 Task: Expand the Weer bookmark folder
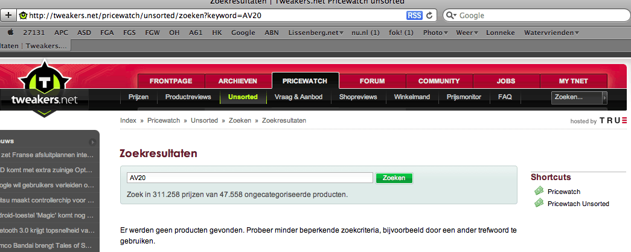467,33
